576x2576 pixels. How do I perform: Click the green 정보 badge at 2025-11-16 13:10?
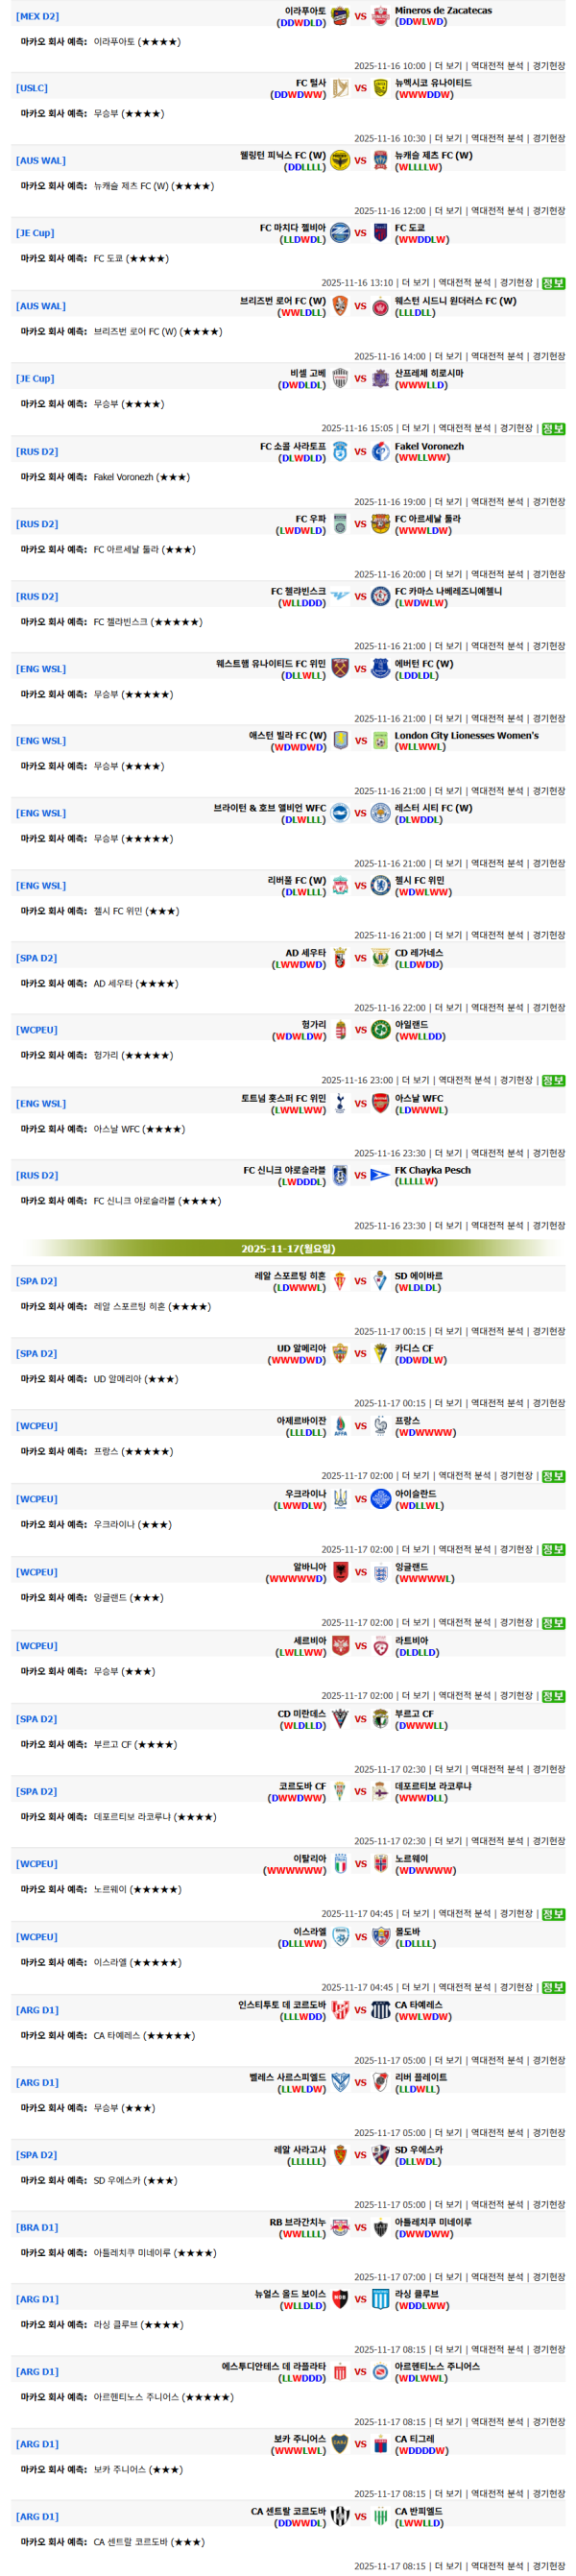553,283
